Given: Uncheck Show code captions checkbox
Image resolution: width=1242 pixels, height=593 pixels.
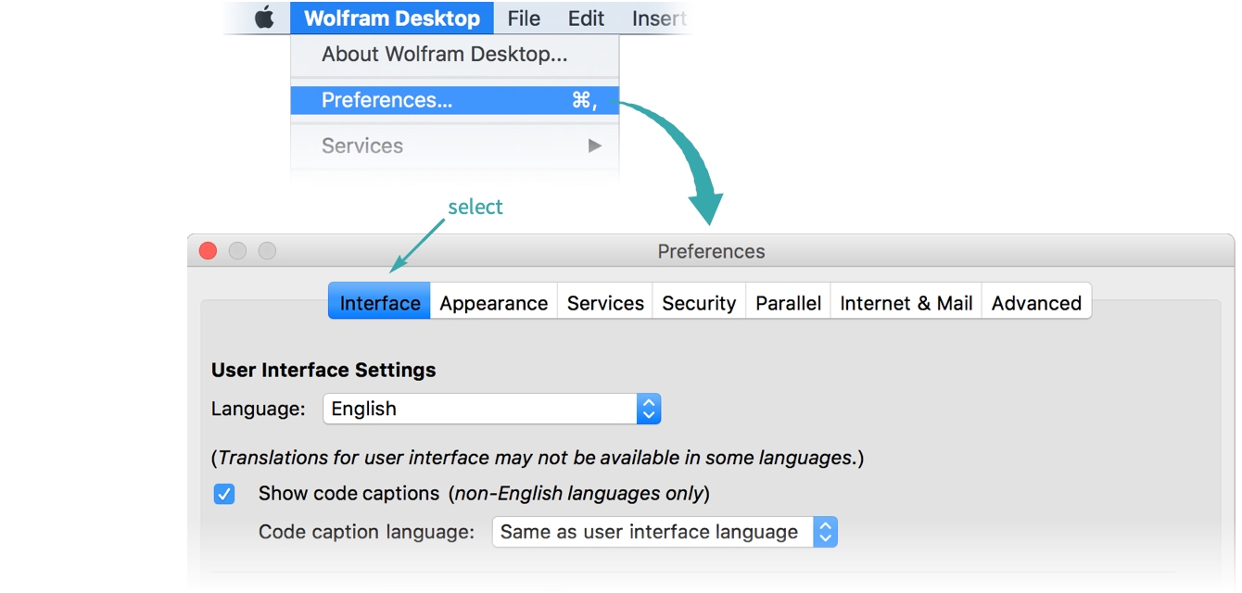Looking at the screenshot, I should point(224,494).
